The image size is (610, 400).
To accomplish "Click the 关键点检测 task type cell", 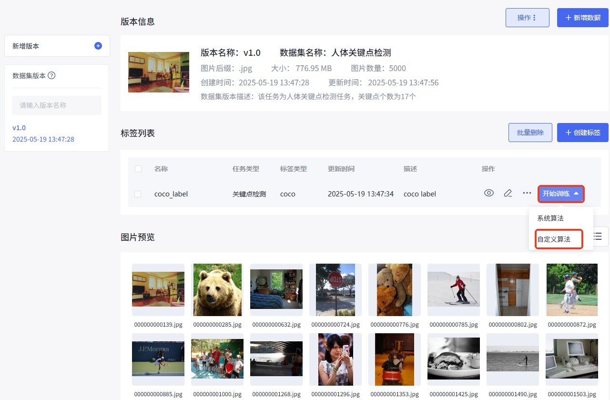I will coord(249,194).
